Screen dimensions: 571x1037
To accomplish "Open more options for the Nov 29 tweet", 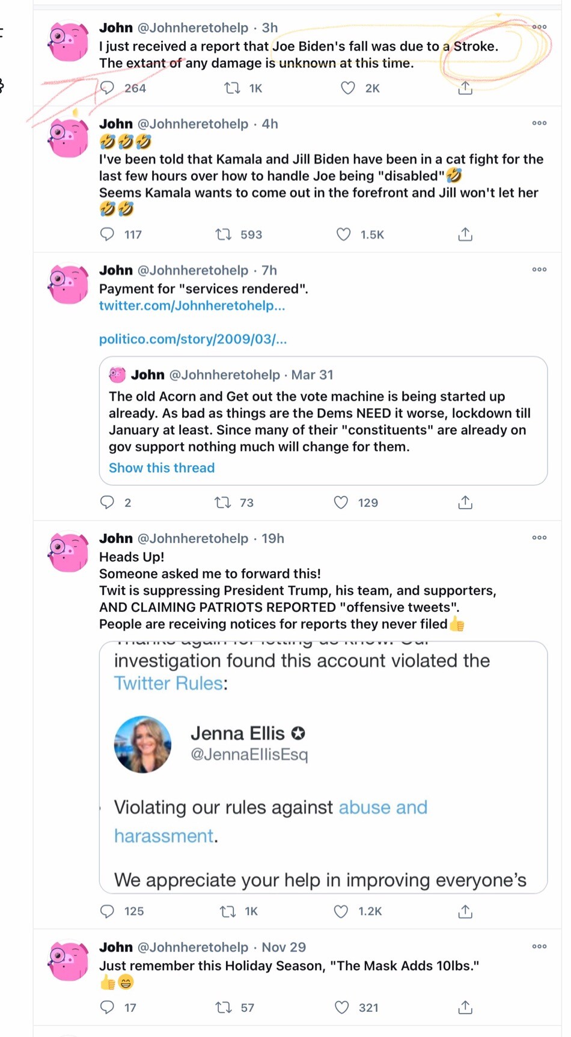I will 539,947.
